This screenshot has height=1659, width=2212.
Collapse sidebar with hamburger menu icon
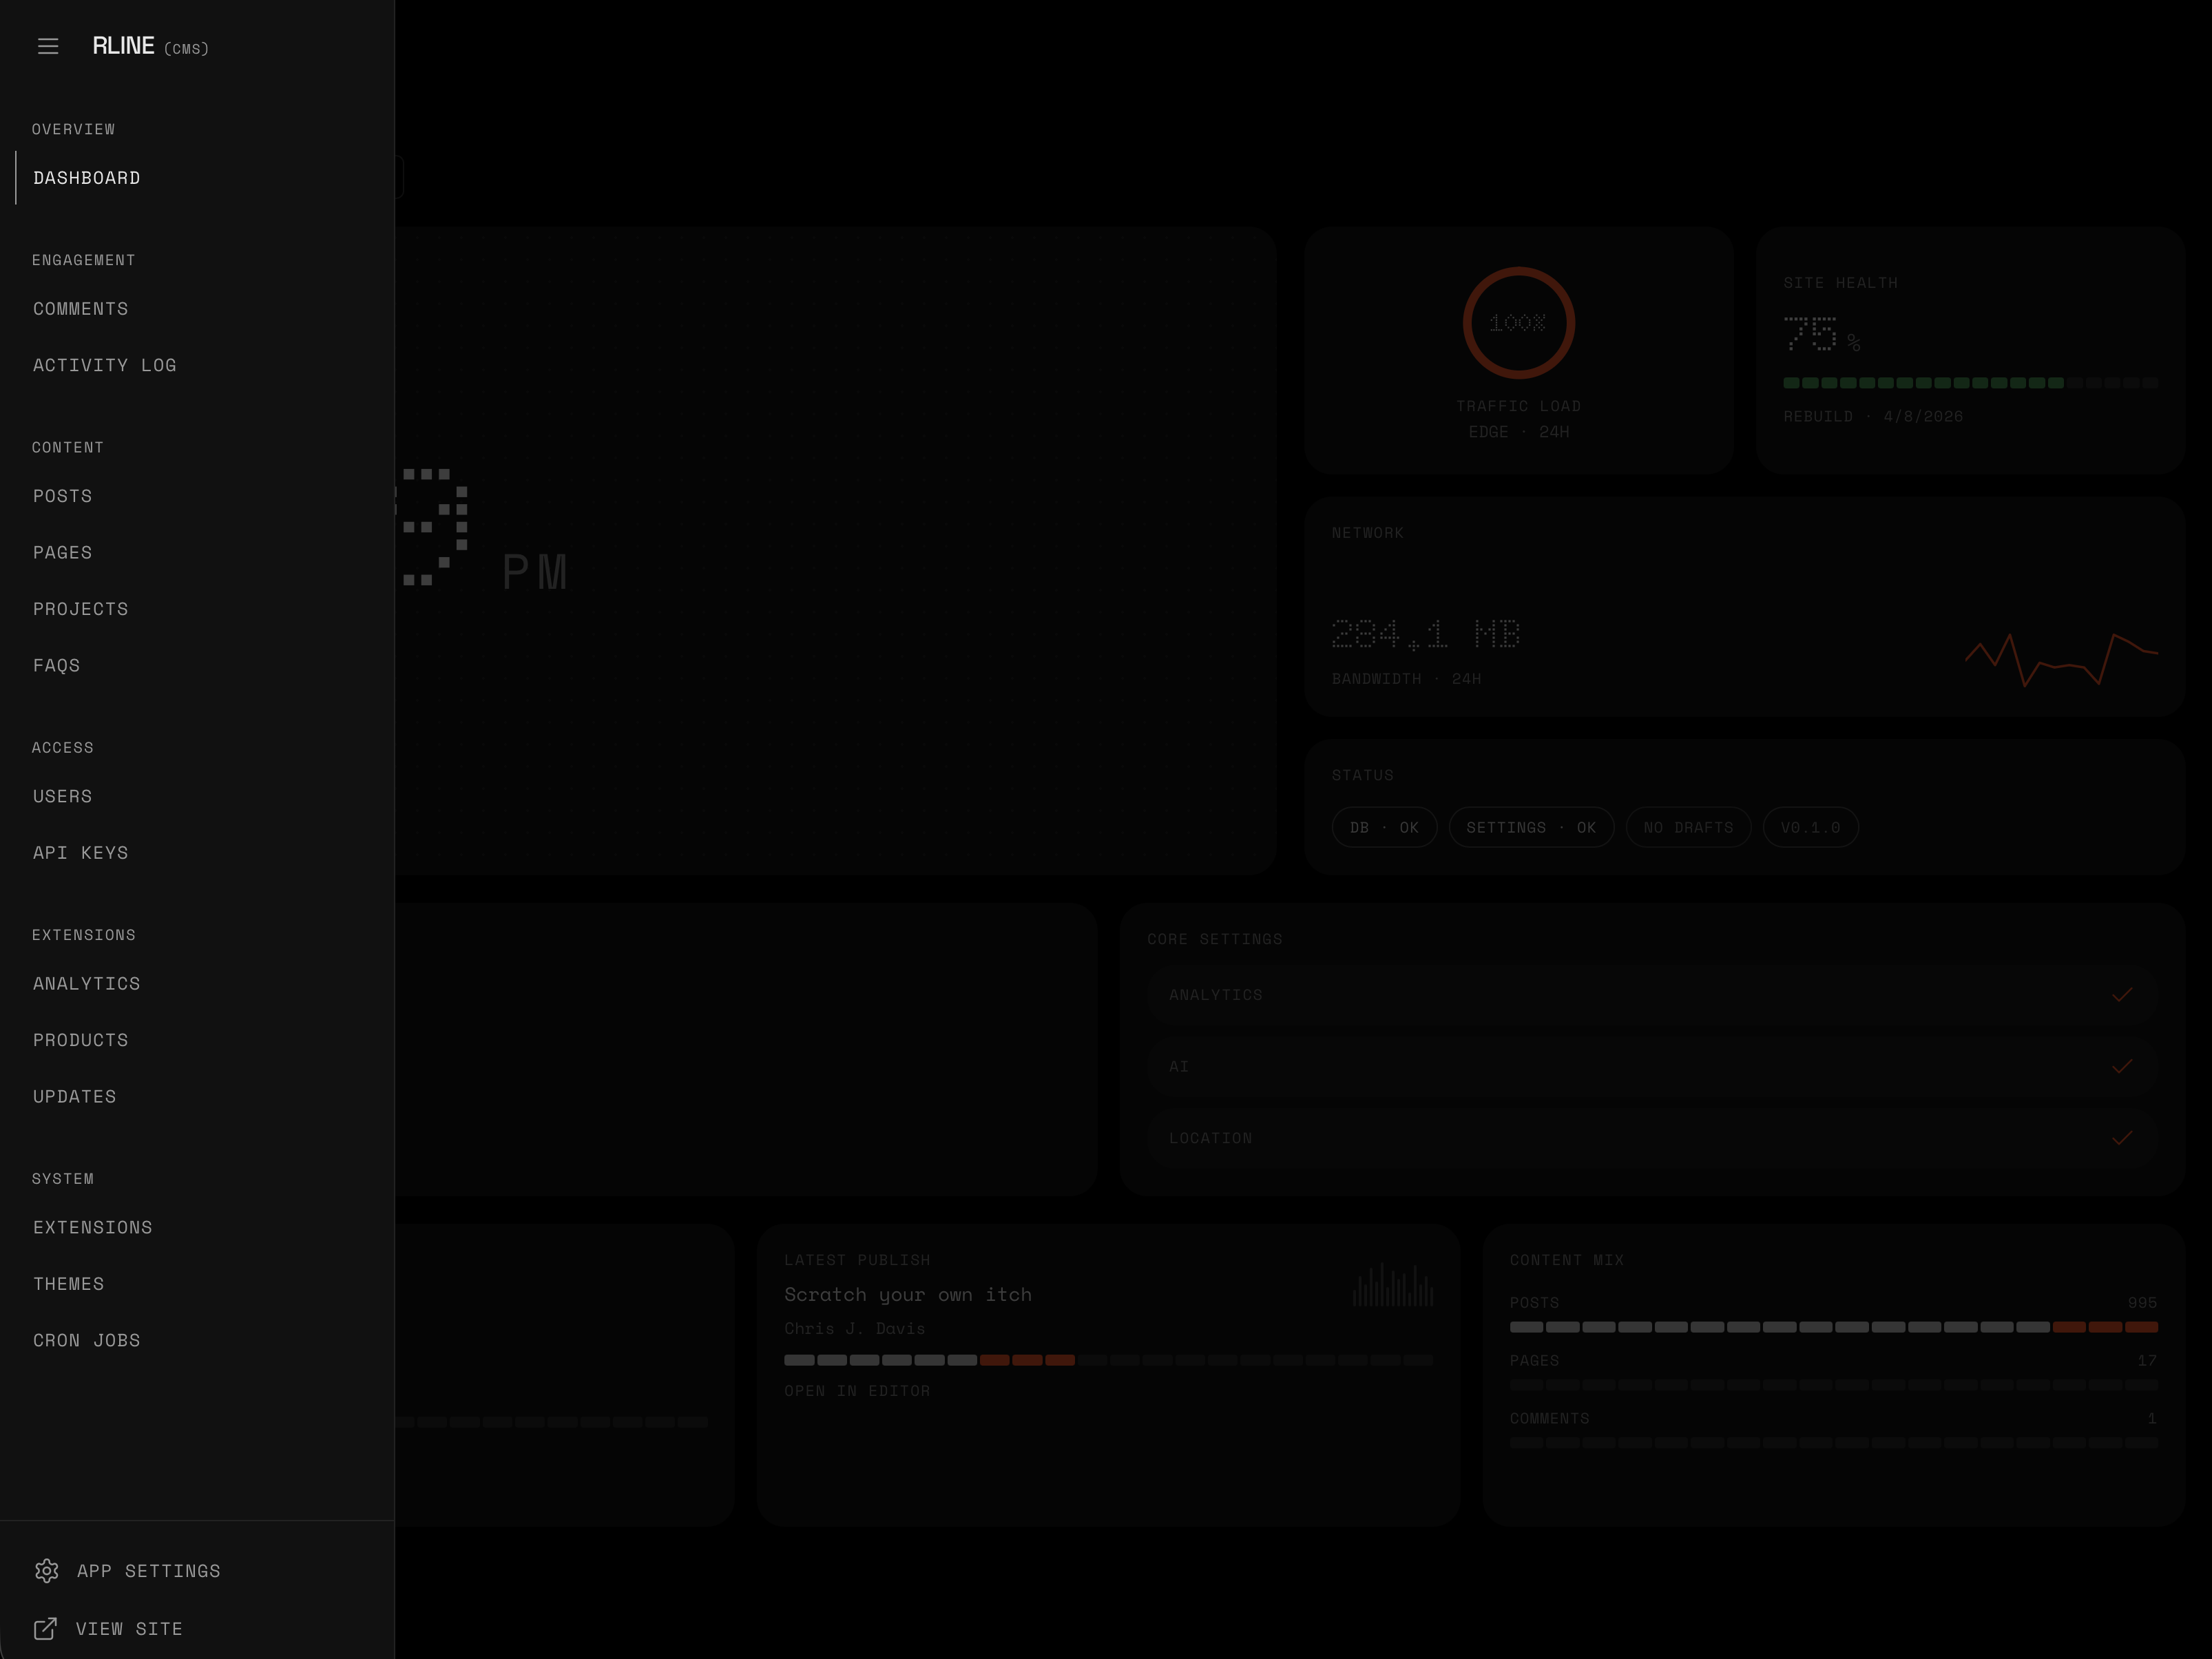pyautogui.click(x=48, y=46)
